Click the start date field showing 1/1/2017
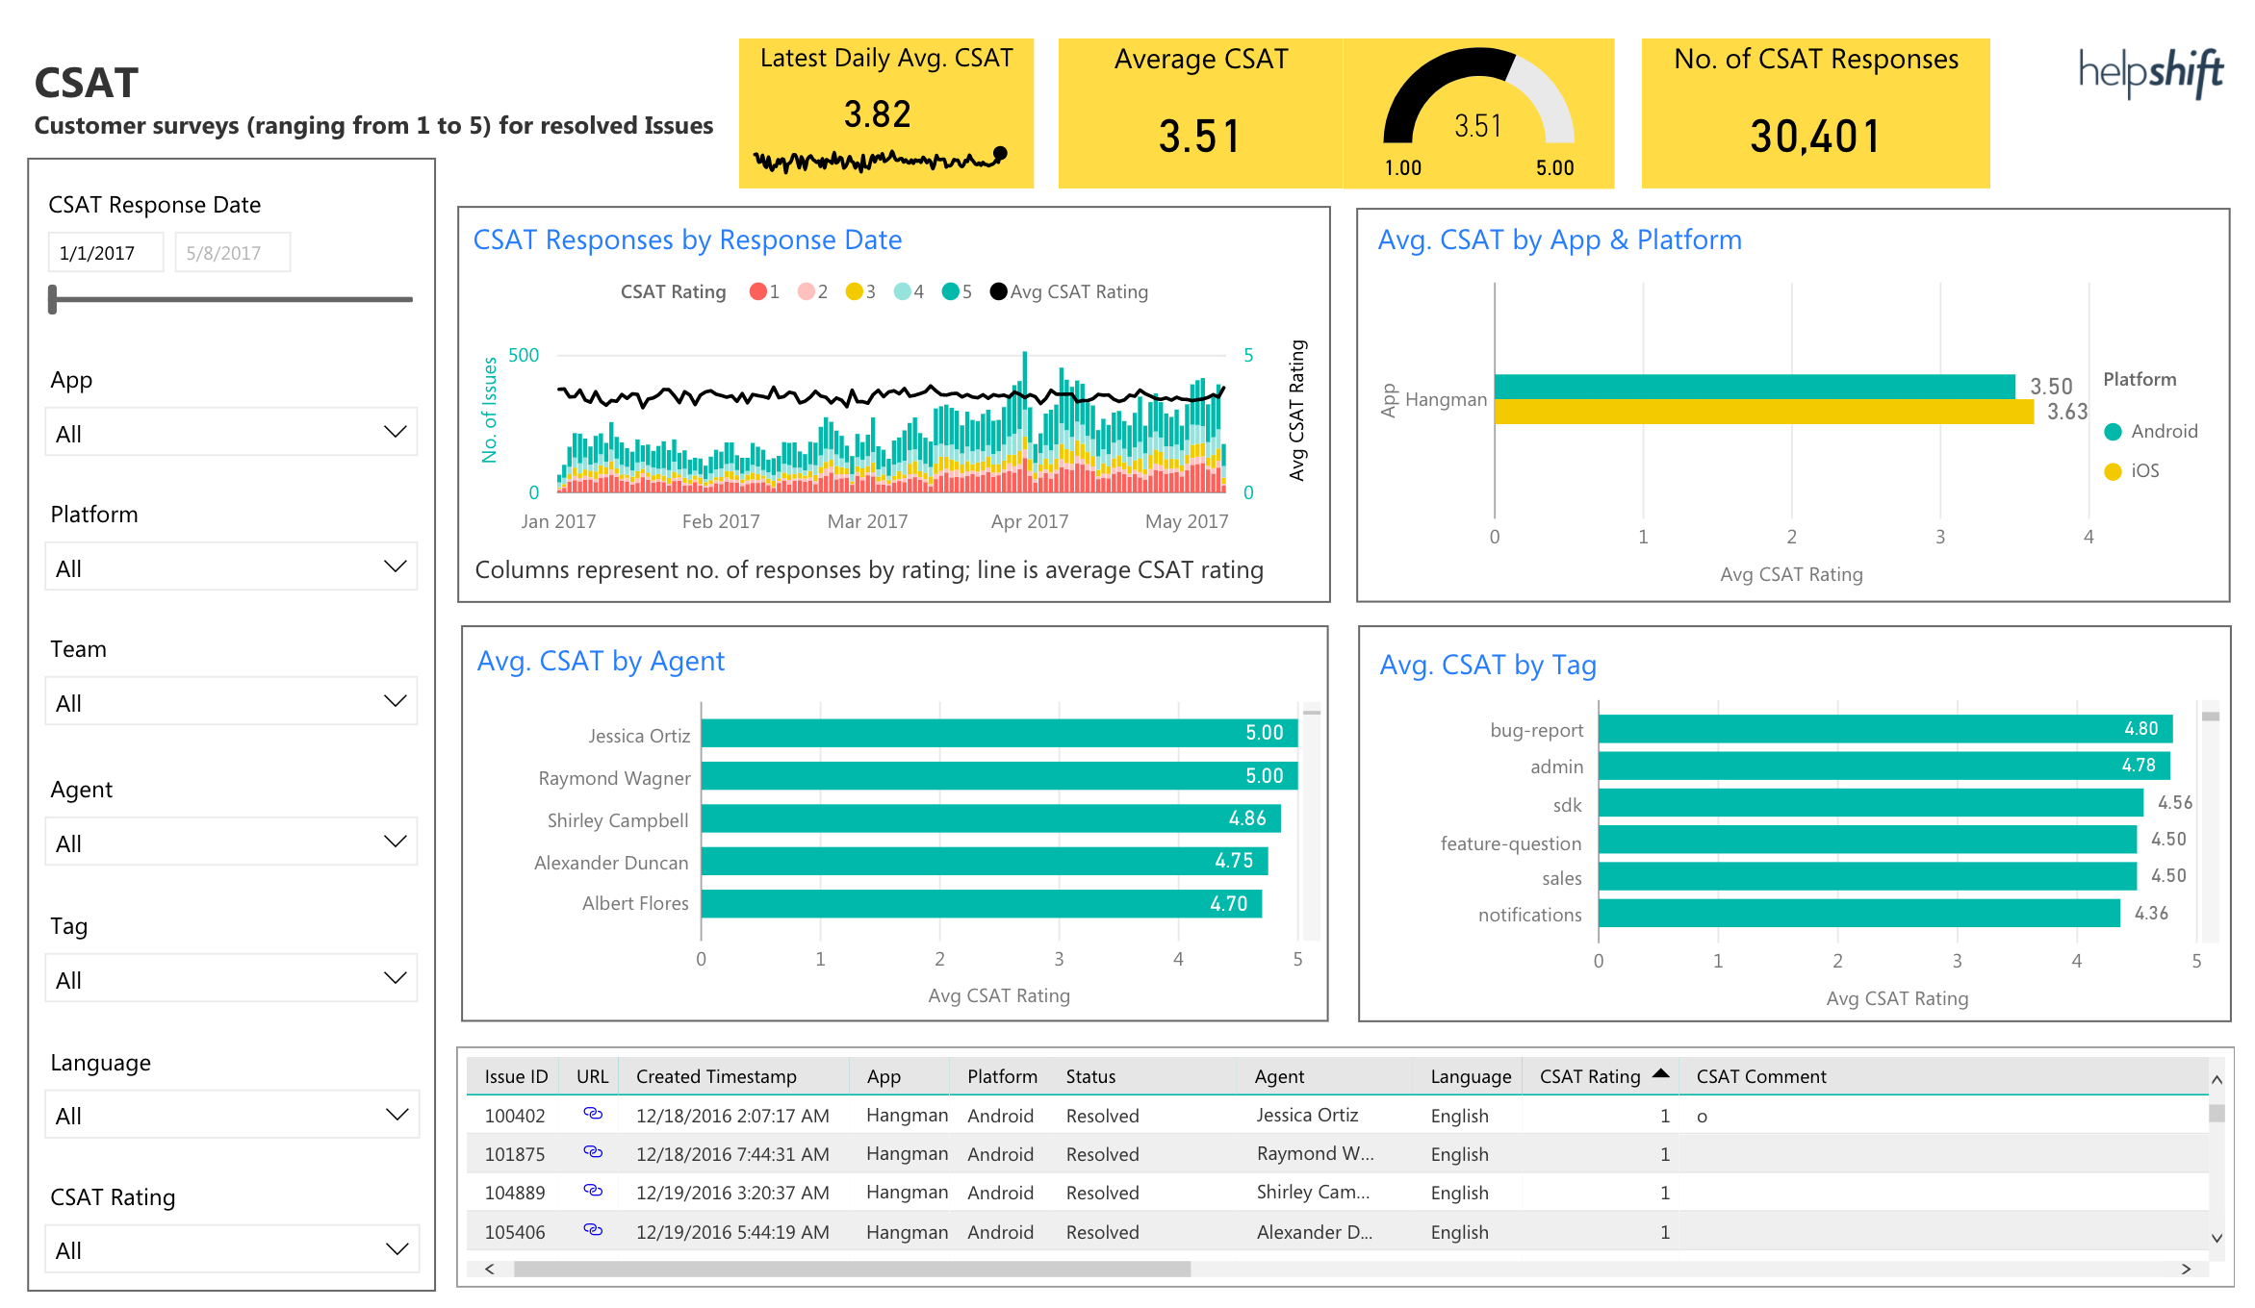 [x=106, y=251]
